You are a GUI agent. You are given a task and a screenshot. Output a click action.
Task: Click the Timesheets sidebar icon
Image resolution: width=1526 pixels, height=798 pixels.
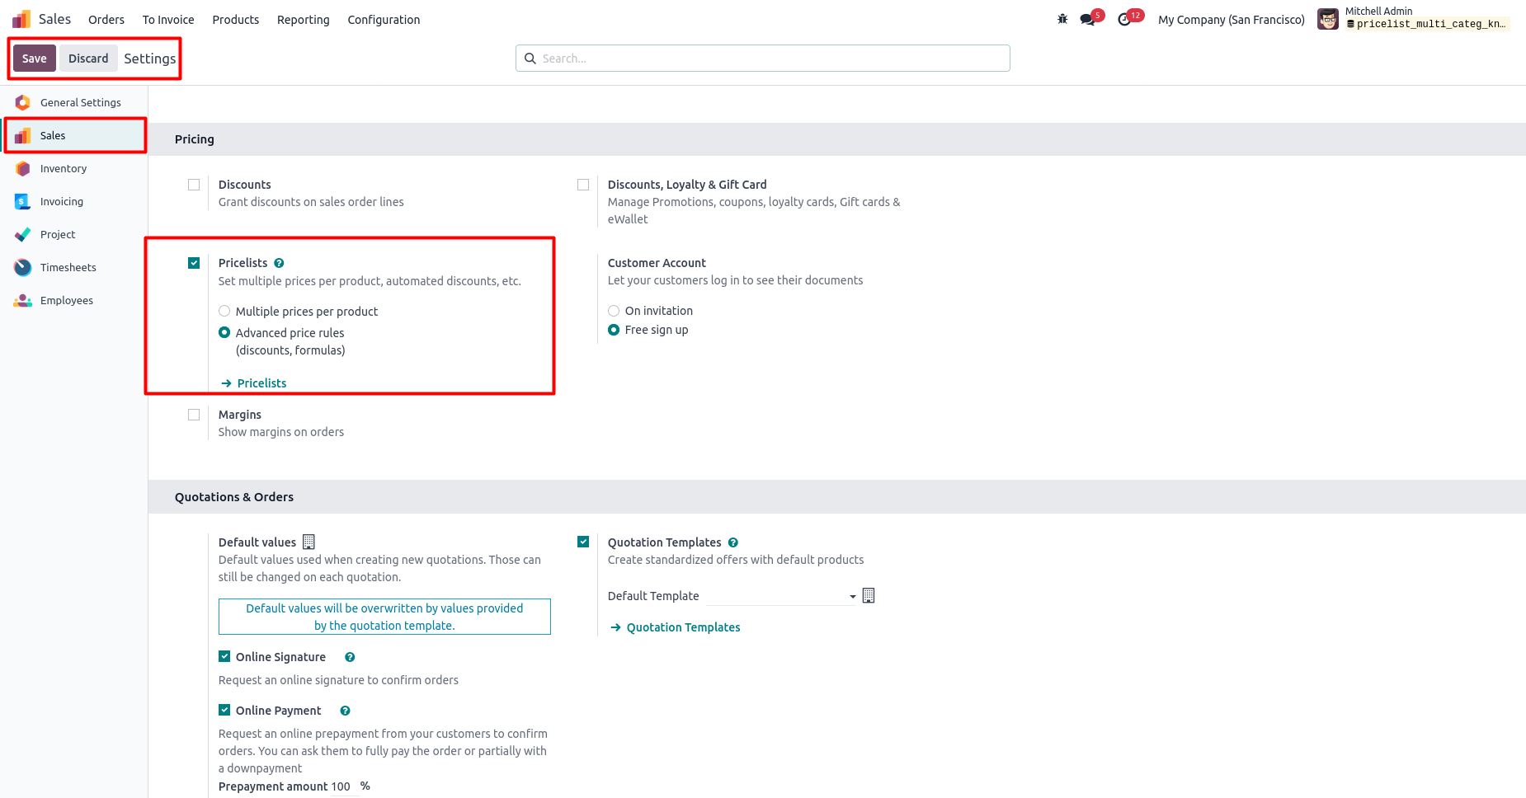23,267
